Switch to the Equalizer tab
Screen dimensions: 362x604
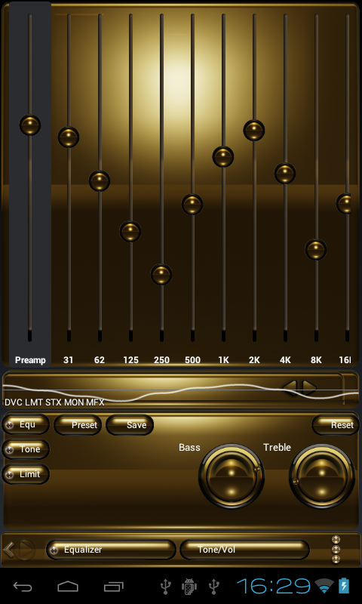click(x=111, y=550)
